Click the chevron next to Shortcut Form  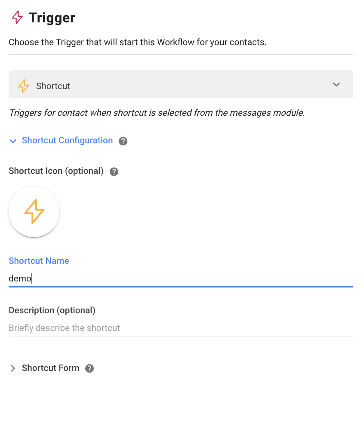click(12, 368)
